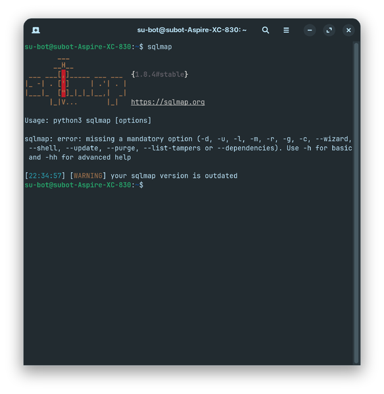Screen dimensions: 384x394
Task: Open the terminal search tool
Action: pos(266,30)
